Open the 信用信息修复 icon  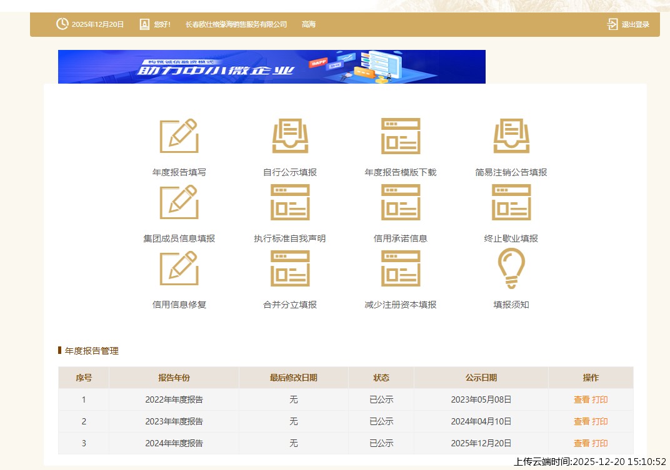pos(179,269)
